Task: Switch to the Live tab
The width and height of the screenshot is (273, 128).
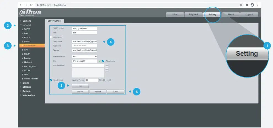Action: [175, 14]
